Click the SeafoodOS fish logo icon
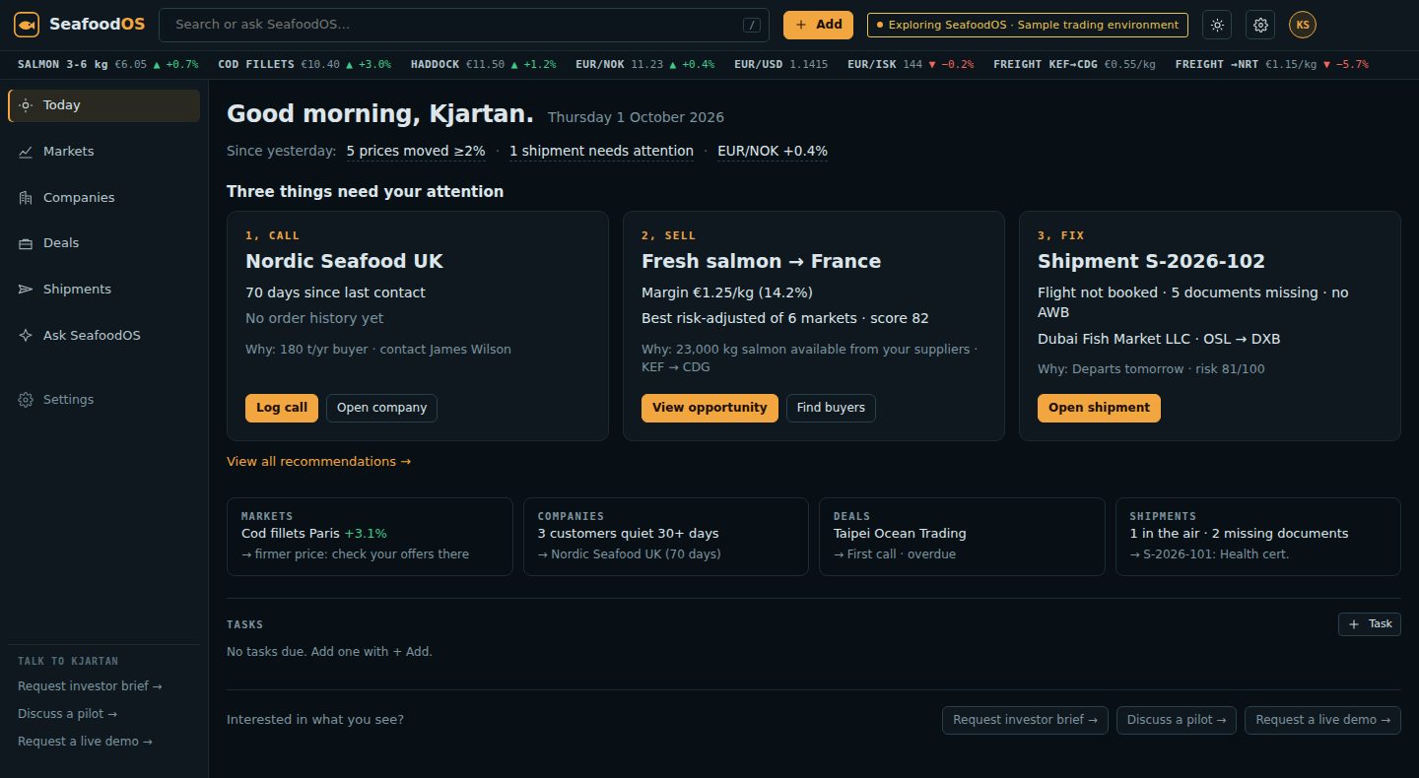1419x778 pixels. pyautogui.click(x=27, y=25)
